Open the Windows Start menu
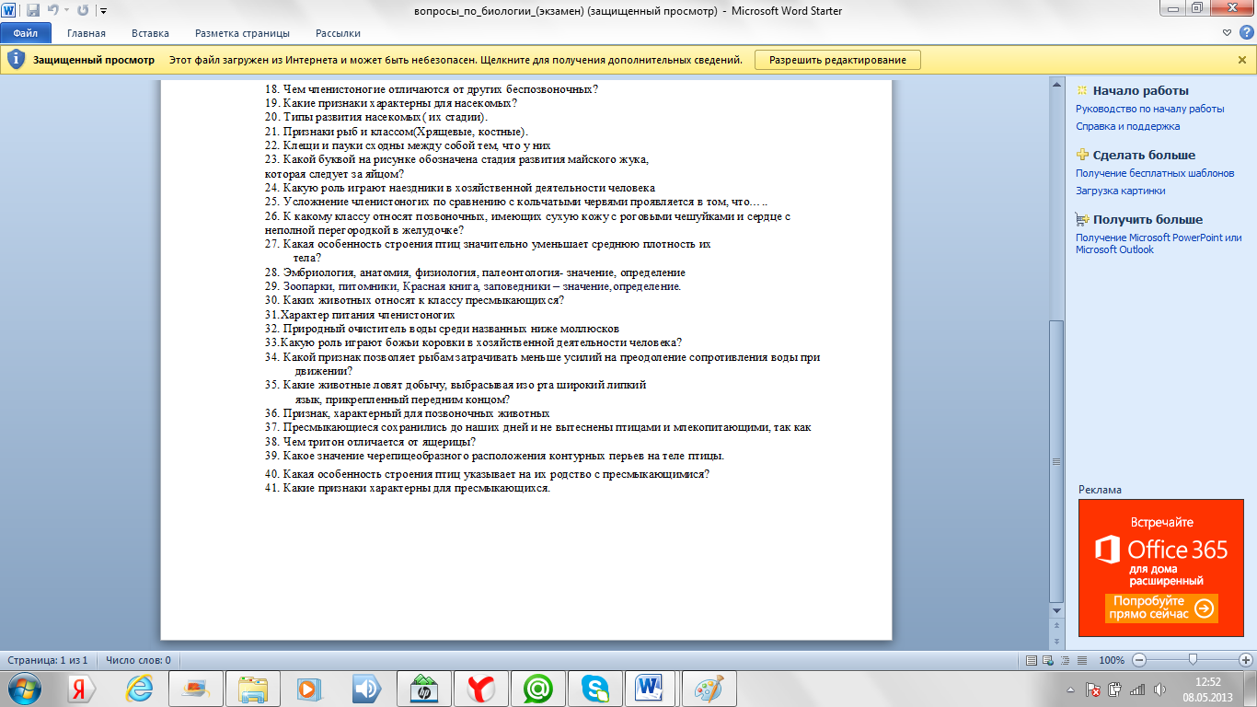Screen dimensions: 1257x707 (x=25, y=689)
